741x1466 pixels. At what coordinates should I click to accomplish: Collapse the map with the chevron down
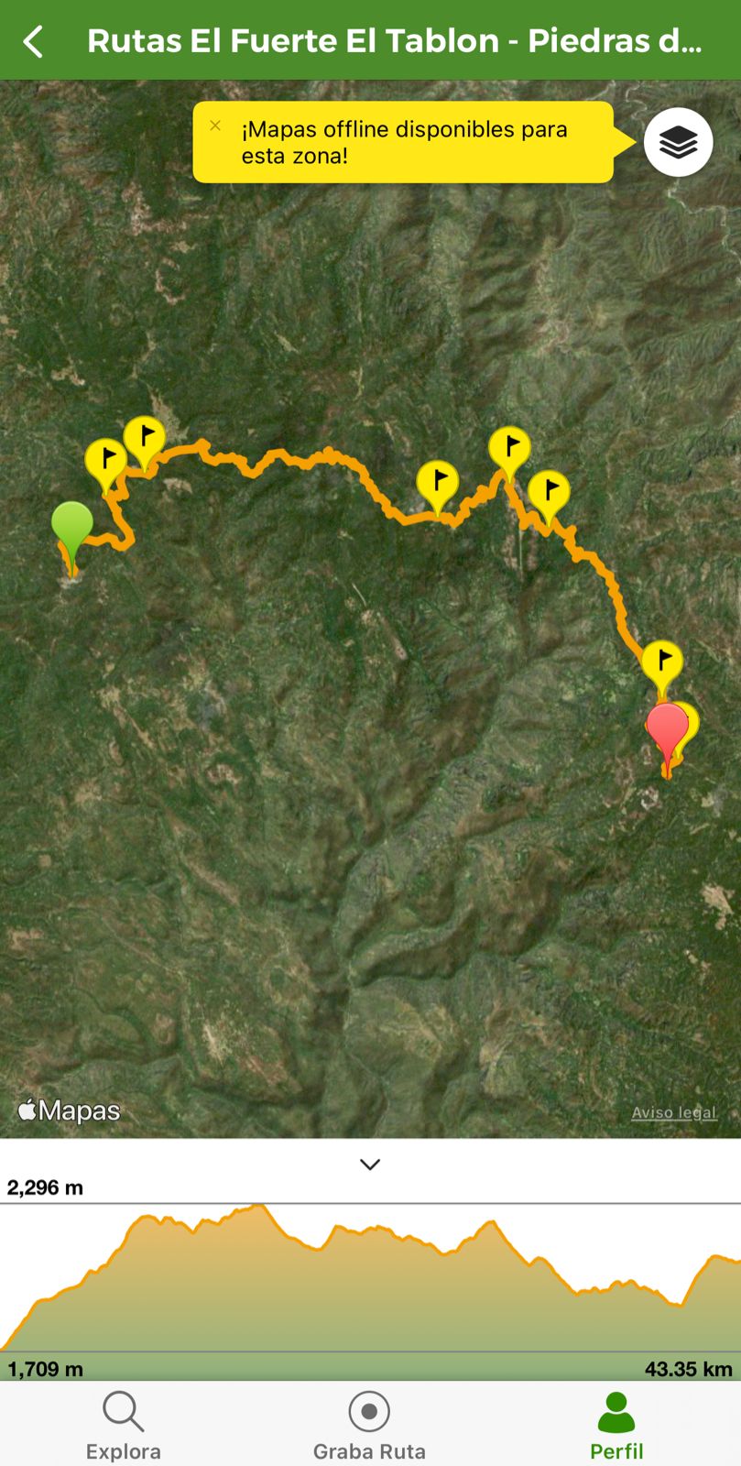pyautogui.click(x=370, y=1165)
